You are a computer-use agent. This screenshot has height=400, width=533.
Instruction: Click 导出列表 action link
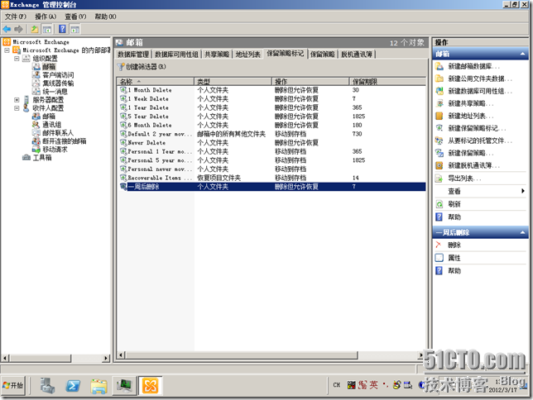tap(463, 178)
